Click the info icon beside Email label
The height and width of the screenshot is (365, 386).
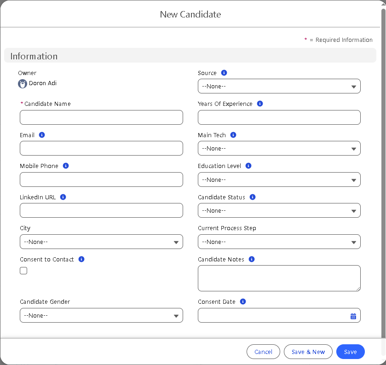42,135
